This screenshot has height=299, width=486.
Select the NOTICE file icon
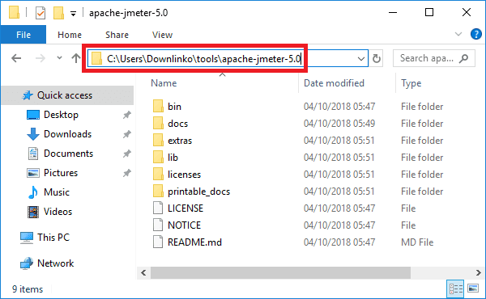(158, 225)
